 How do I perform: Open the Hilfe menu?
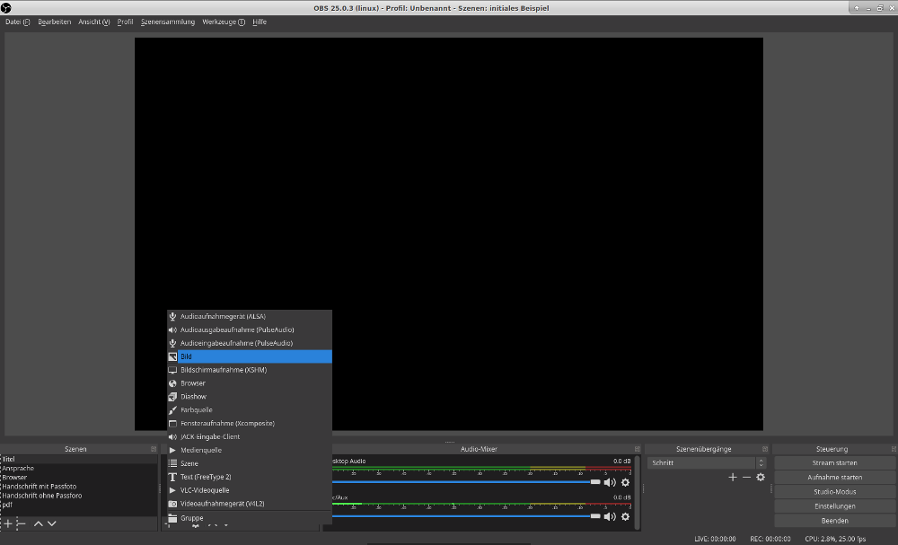(x=260, y=22)
